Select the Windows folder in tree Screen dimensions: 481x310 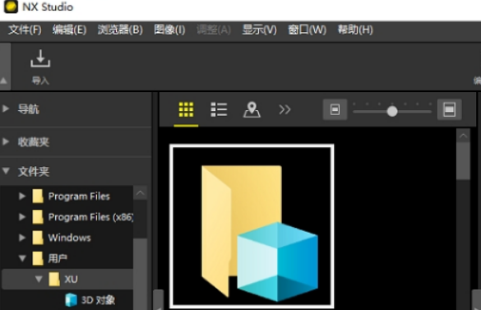(69, 238)
